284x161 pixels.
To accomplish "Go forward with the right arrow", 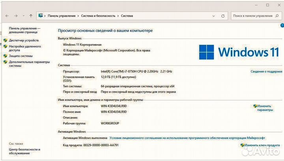I will tap(16, 16).
